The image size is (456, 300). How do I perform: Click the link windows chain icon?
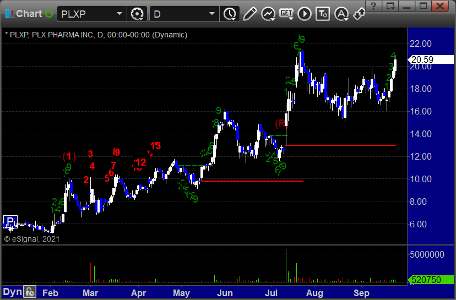point(359,14)
